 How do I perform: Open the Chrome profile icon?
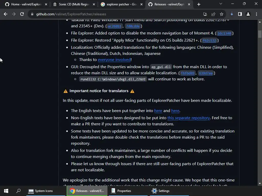tap(248, 14)
